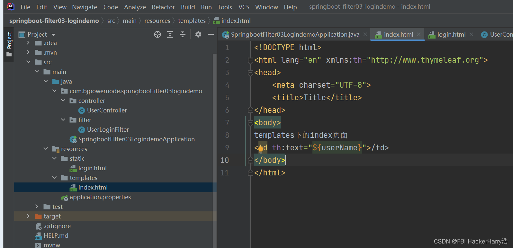Click the thymeleaf namespace URL on line 2
This screenshot has width=513, height=248.
click(x=425, y=60)
